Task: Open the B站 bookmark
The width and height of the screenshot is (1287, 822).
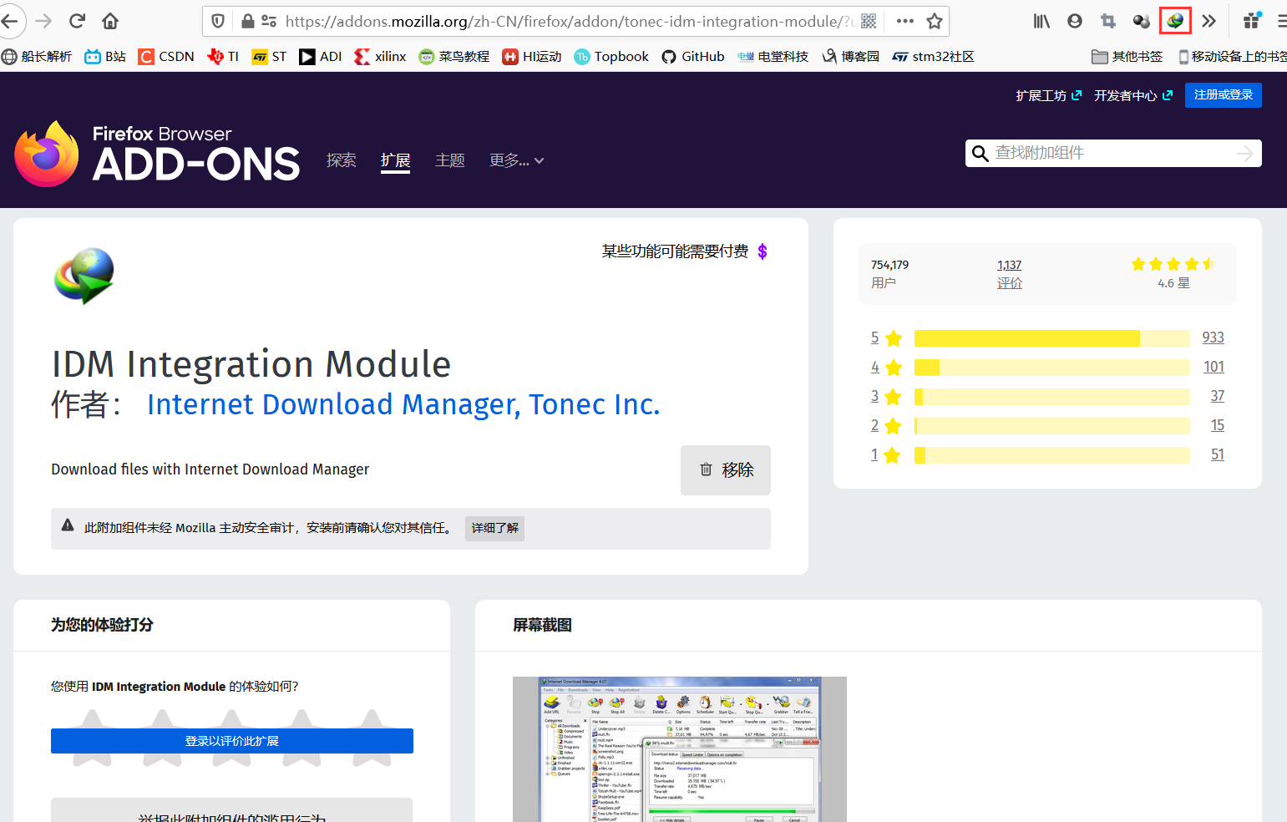Action: click(x=105, y=56)
